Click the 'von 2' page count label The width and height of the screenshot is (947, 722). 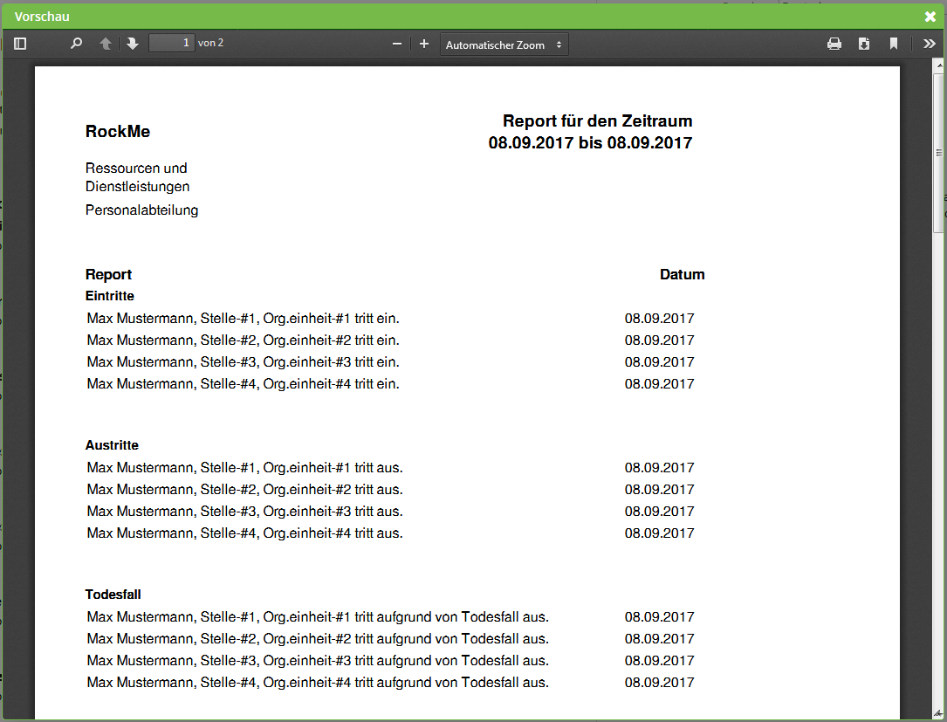click(210, 43)
